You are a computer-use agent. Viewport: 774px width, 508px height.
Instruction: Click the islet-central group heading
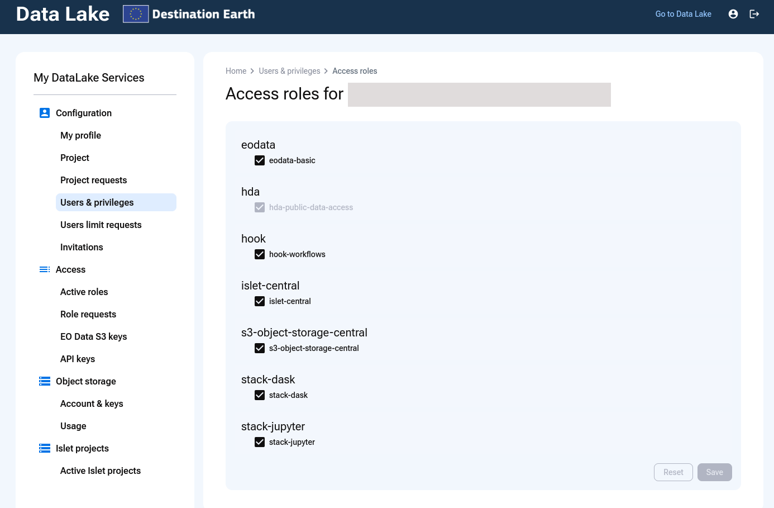tap(270, 286)
